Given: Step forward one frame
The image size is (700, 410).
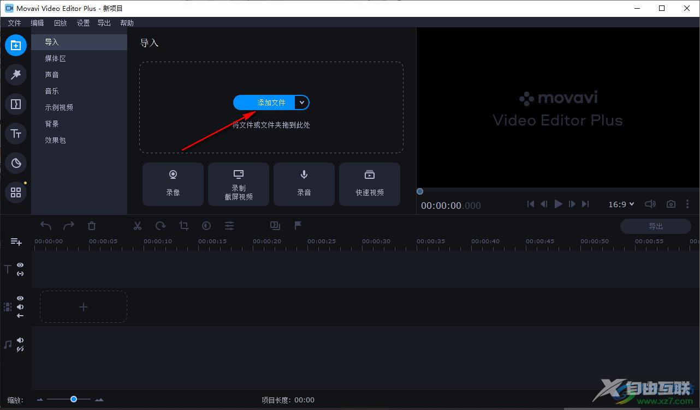Looking at the screenshot, I should [572, 204].
